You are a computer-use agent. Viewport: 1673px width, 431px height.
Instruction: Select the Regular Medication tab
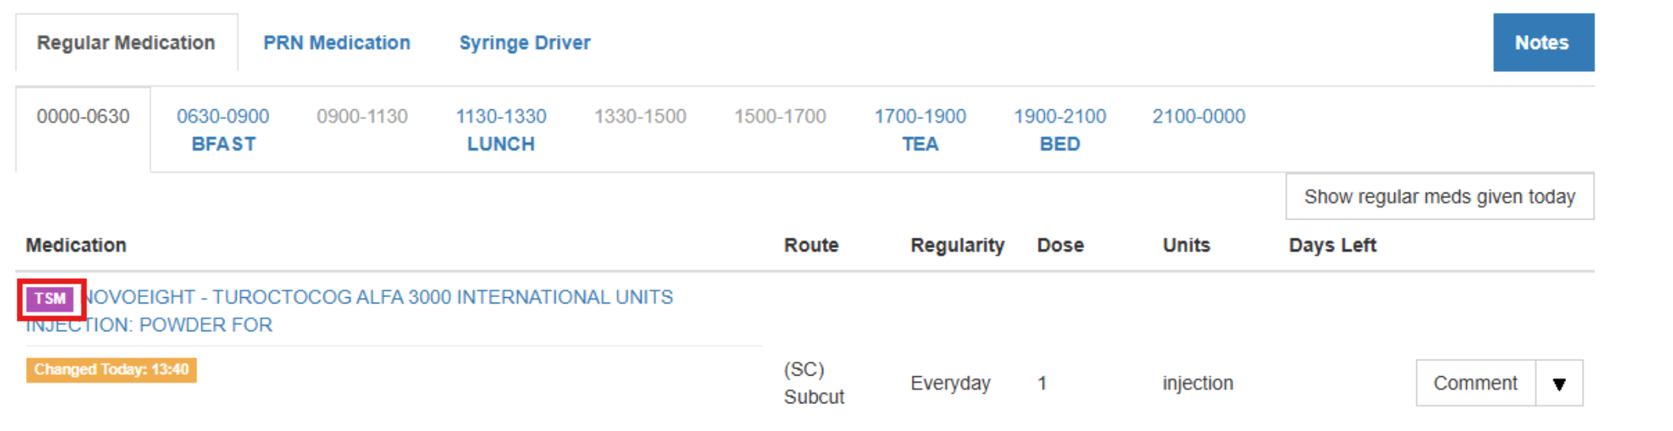pyautogui.click(x=126, y=43)
